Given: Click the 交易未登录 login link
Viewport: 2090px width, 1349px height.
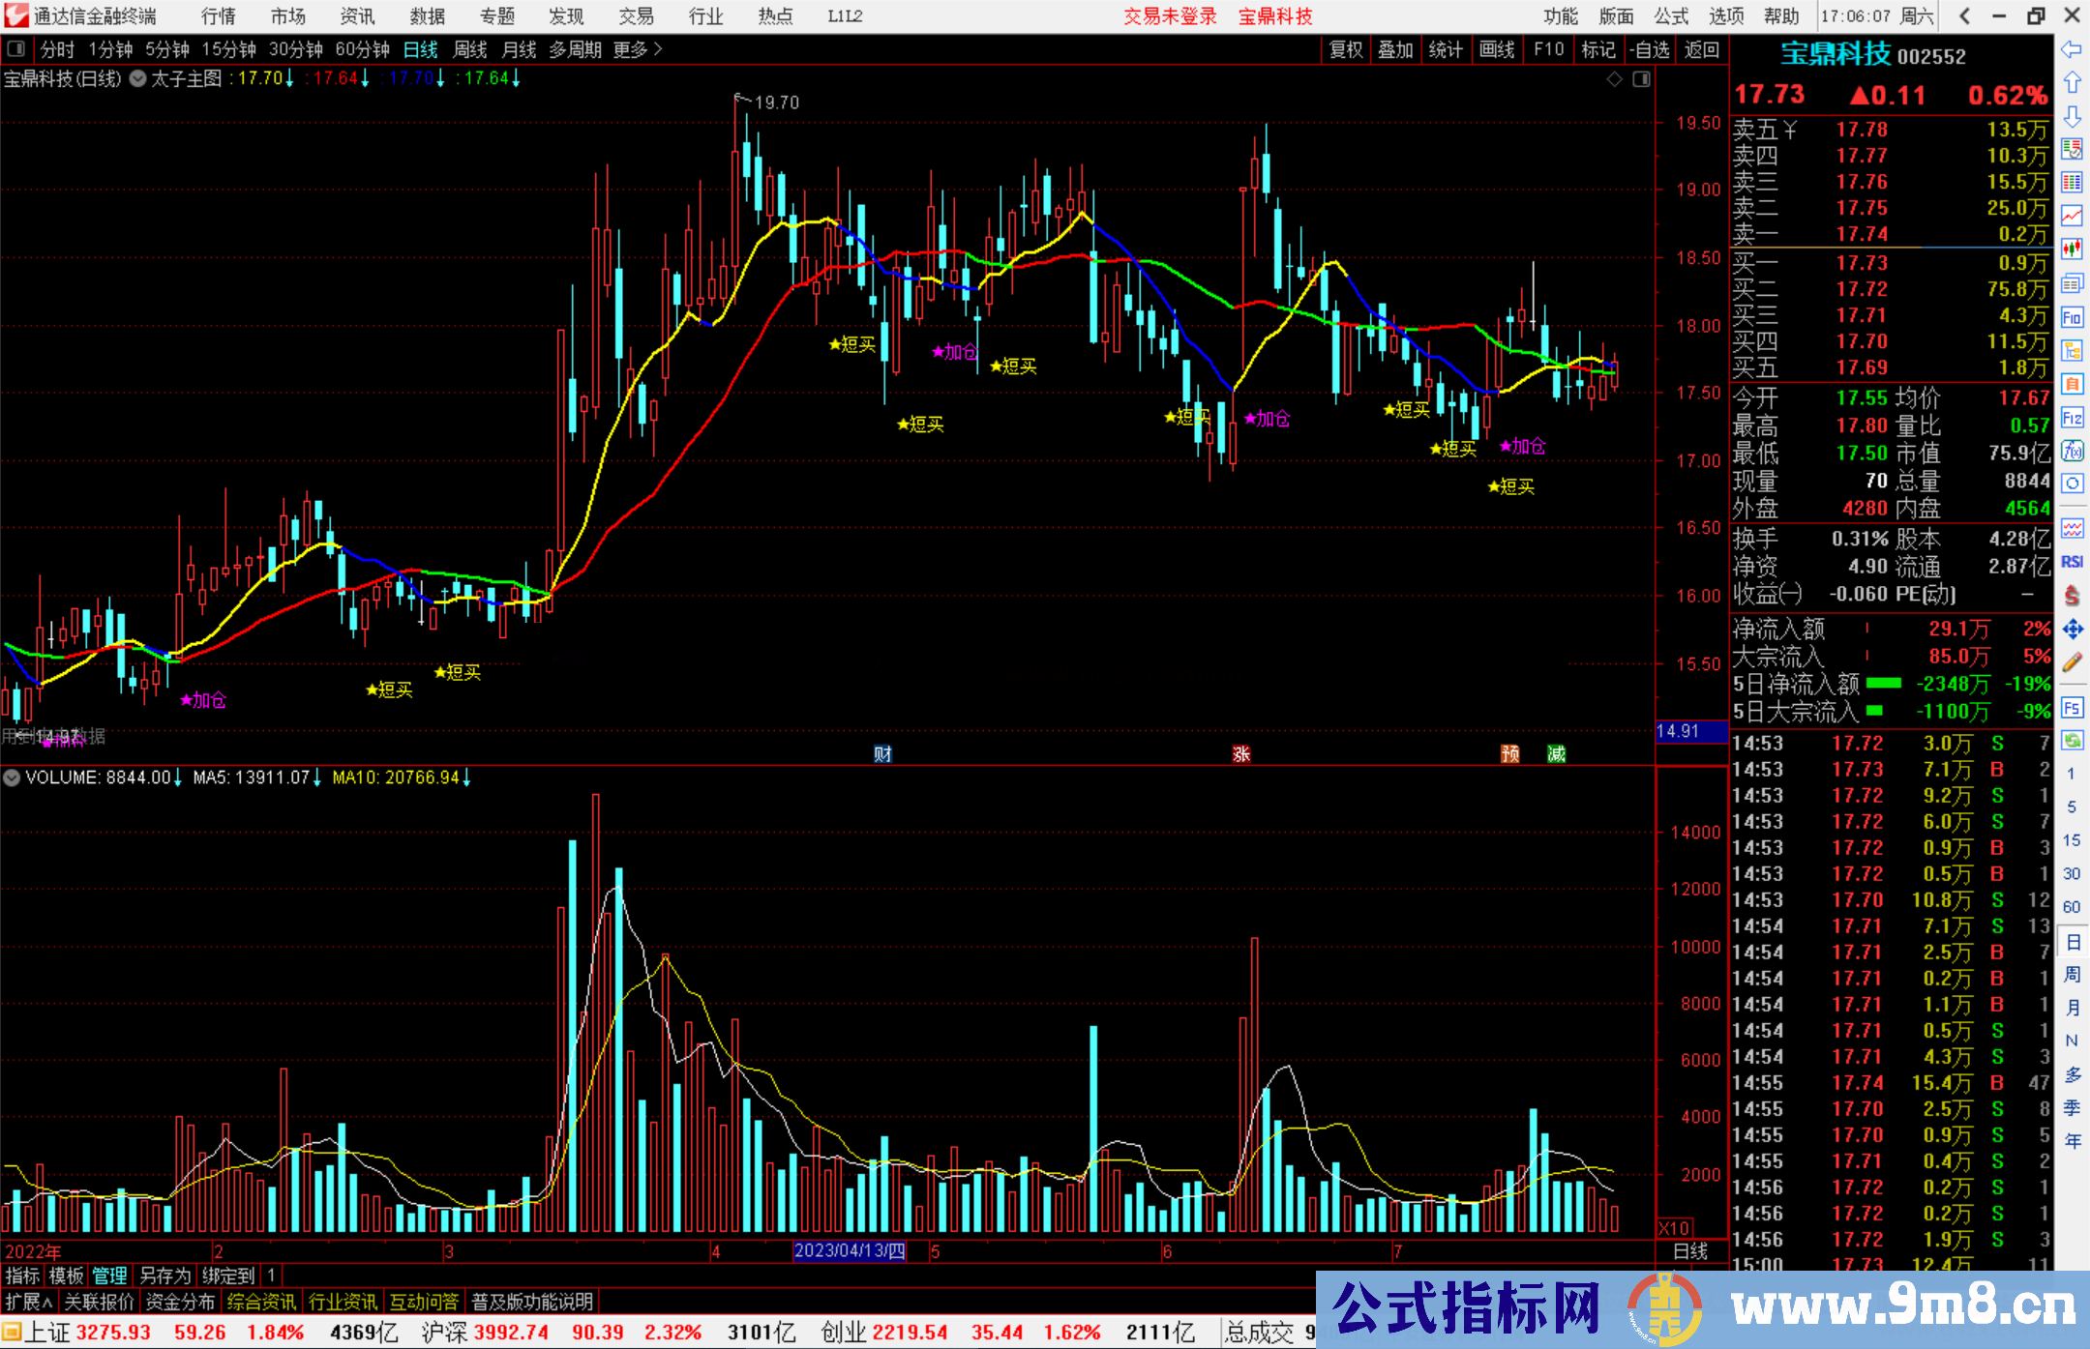Looking at the screenshot, I should click(x=1170, y=16).
